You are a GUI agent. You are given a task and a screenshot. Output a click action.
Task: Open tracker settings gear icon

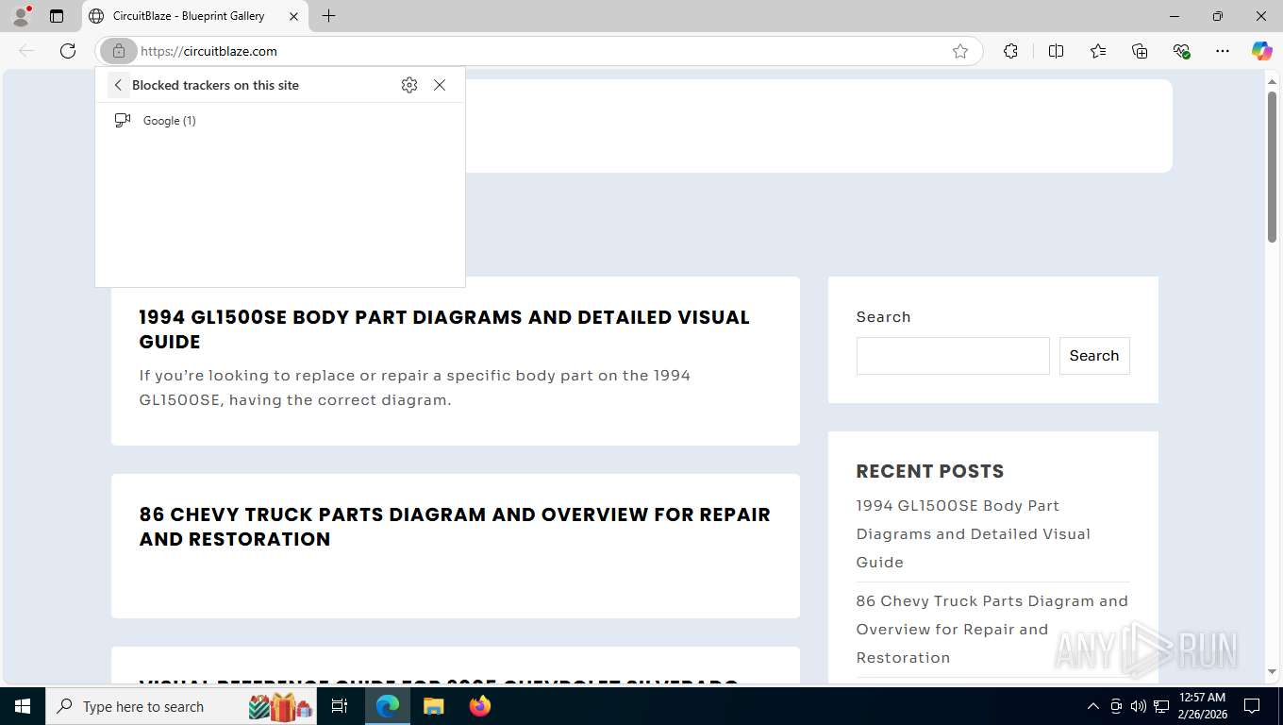pos(408,85)
